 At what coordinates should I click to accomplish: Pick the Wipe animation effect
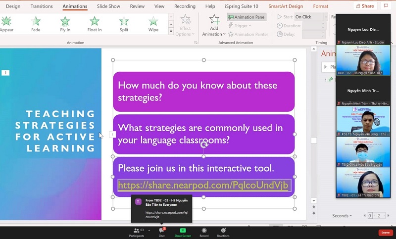[153, 23]
